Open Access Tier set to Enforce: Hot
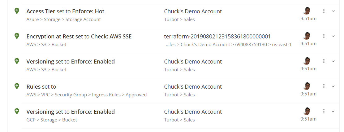344x132 pixels. pyautogui.click(x=65, y=11)
